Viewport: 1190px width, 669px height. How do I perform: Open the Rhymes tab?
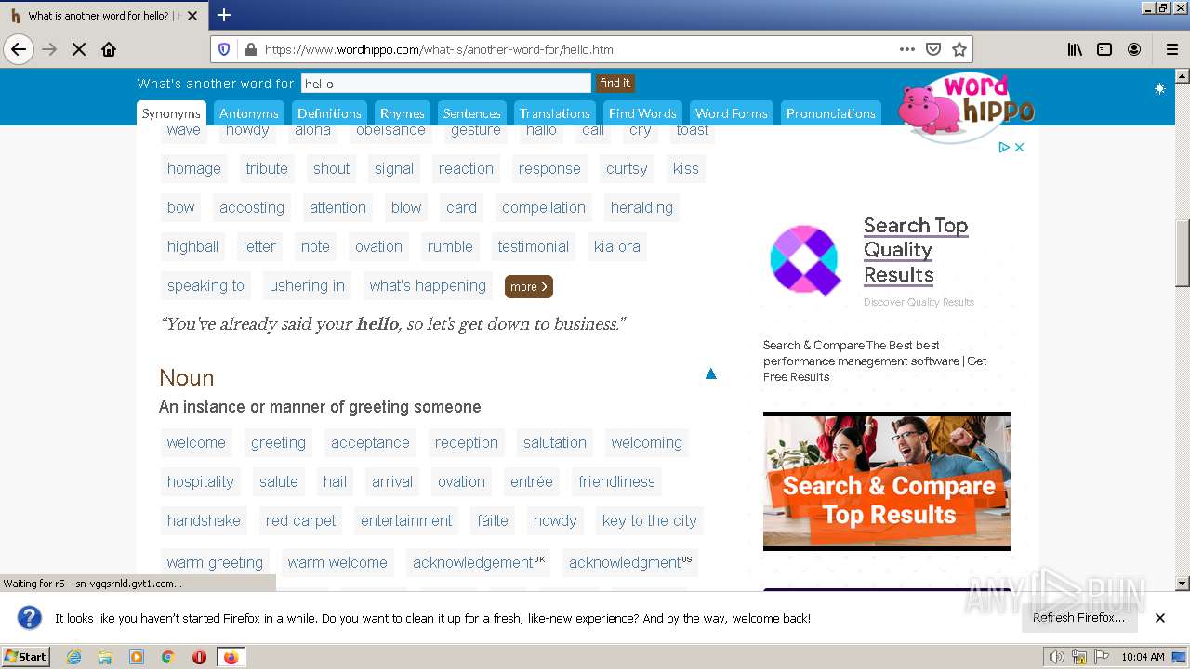click(x=403, y=113)
